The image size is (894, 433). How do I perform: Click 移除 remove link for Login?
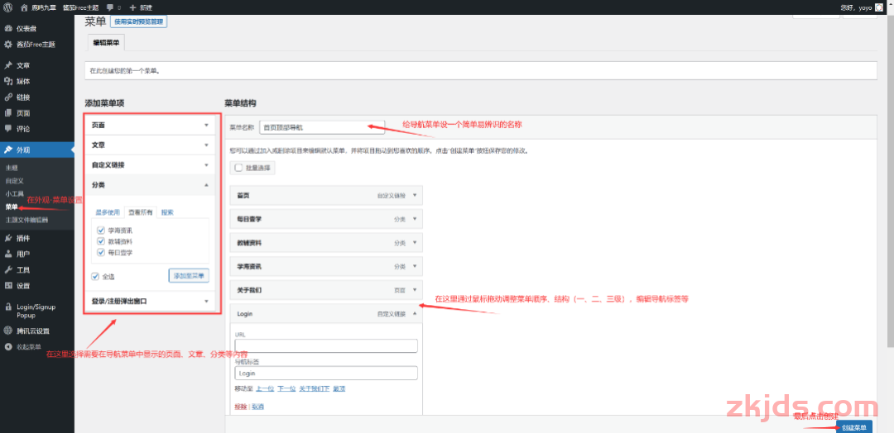tap(241, 407)
